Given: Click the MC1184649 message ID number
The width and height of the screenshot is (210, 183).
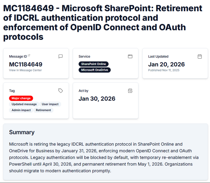Looking at the screenshot, I should tap(26, 64).
